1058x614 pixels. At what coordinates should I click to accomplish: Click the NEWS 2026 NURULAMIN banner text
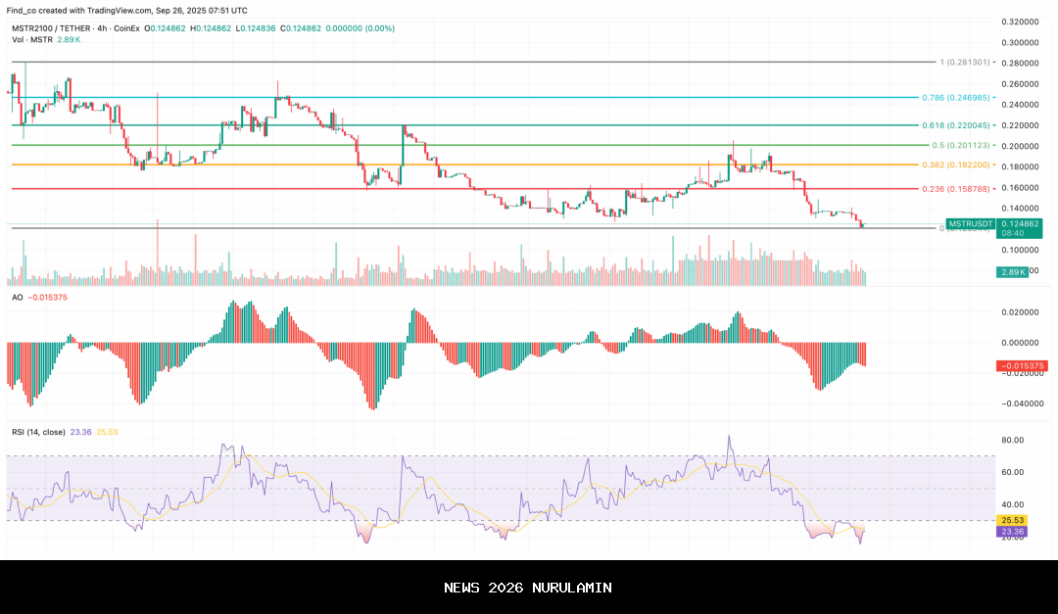[x=528, y=588]
